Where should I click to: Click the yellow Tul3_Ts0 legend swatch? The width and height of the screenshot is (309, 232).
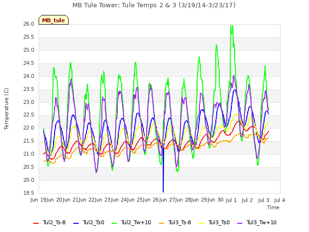(202, 223)
